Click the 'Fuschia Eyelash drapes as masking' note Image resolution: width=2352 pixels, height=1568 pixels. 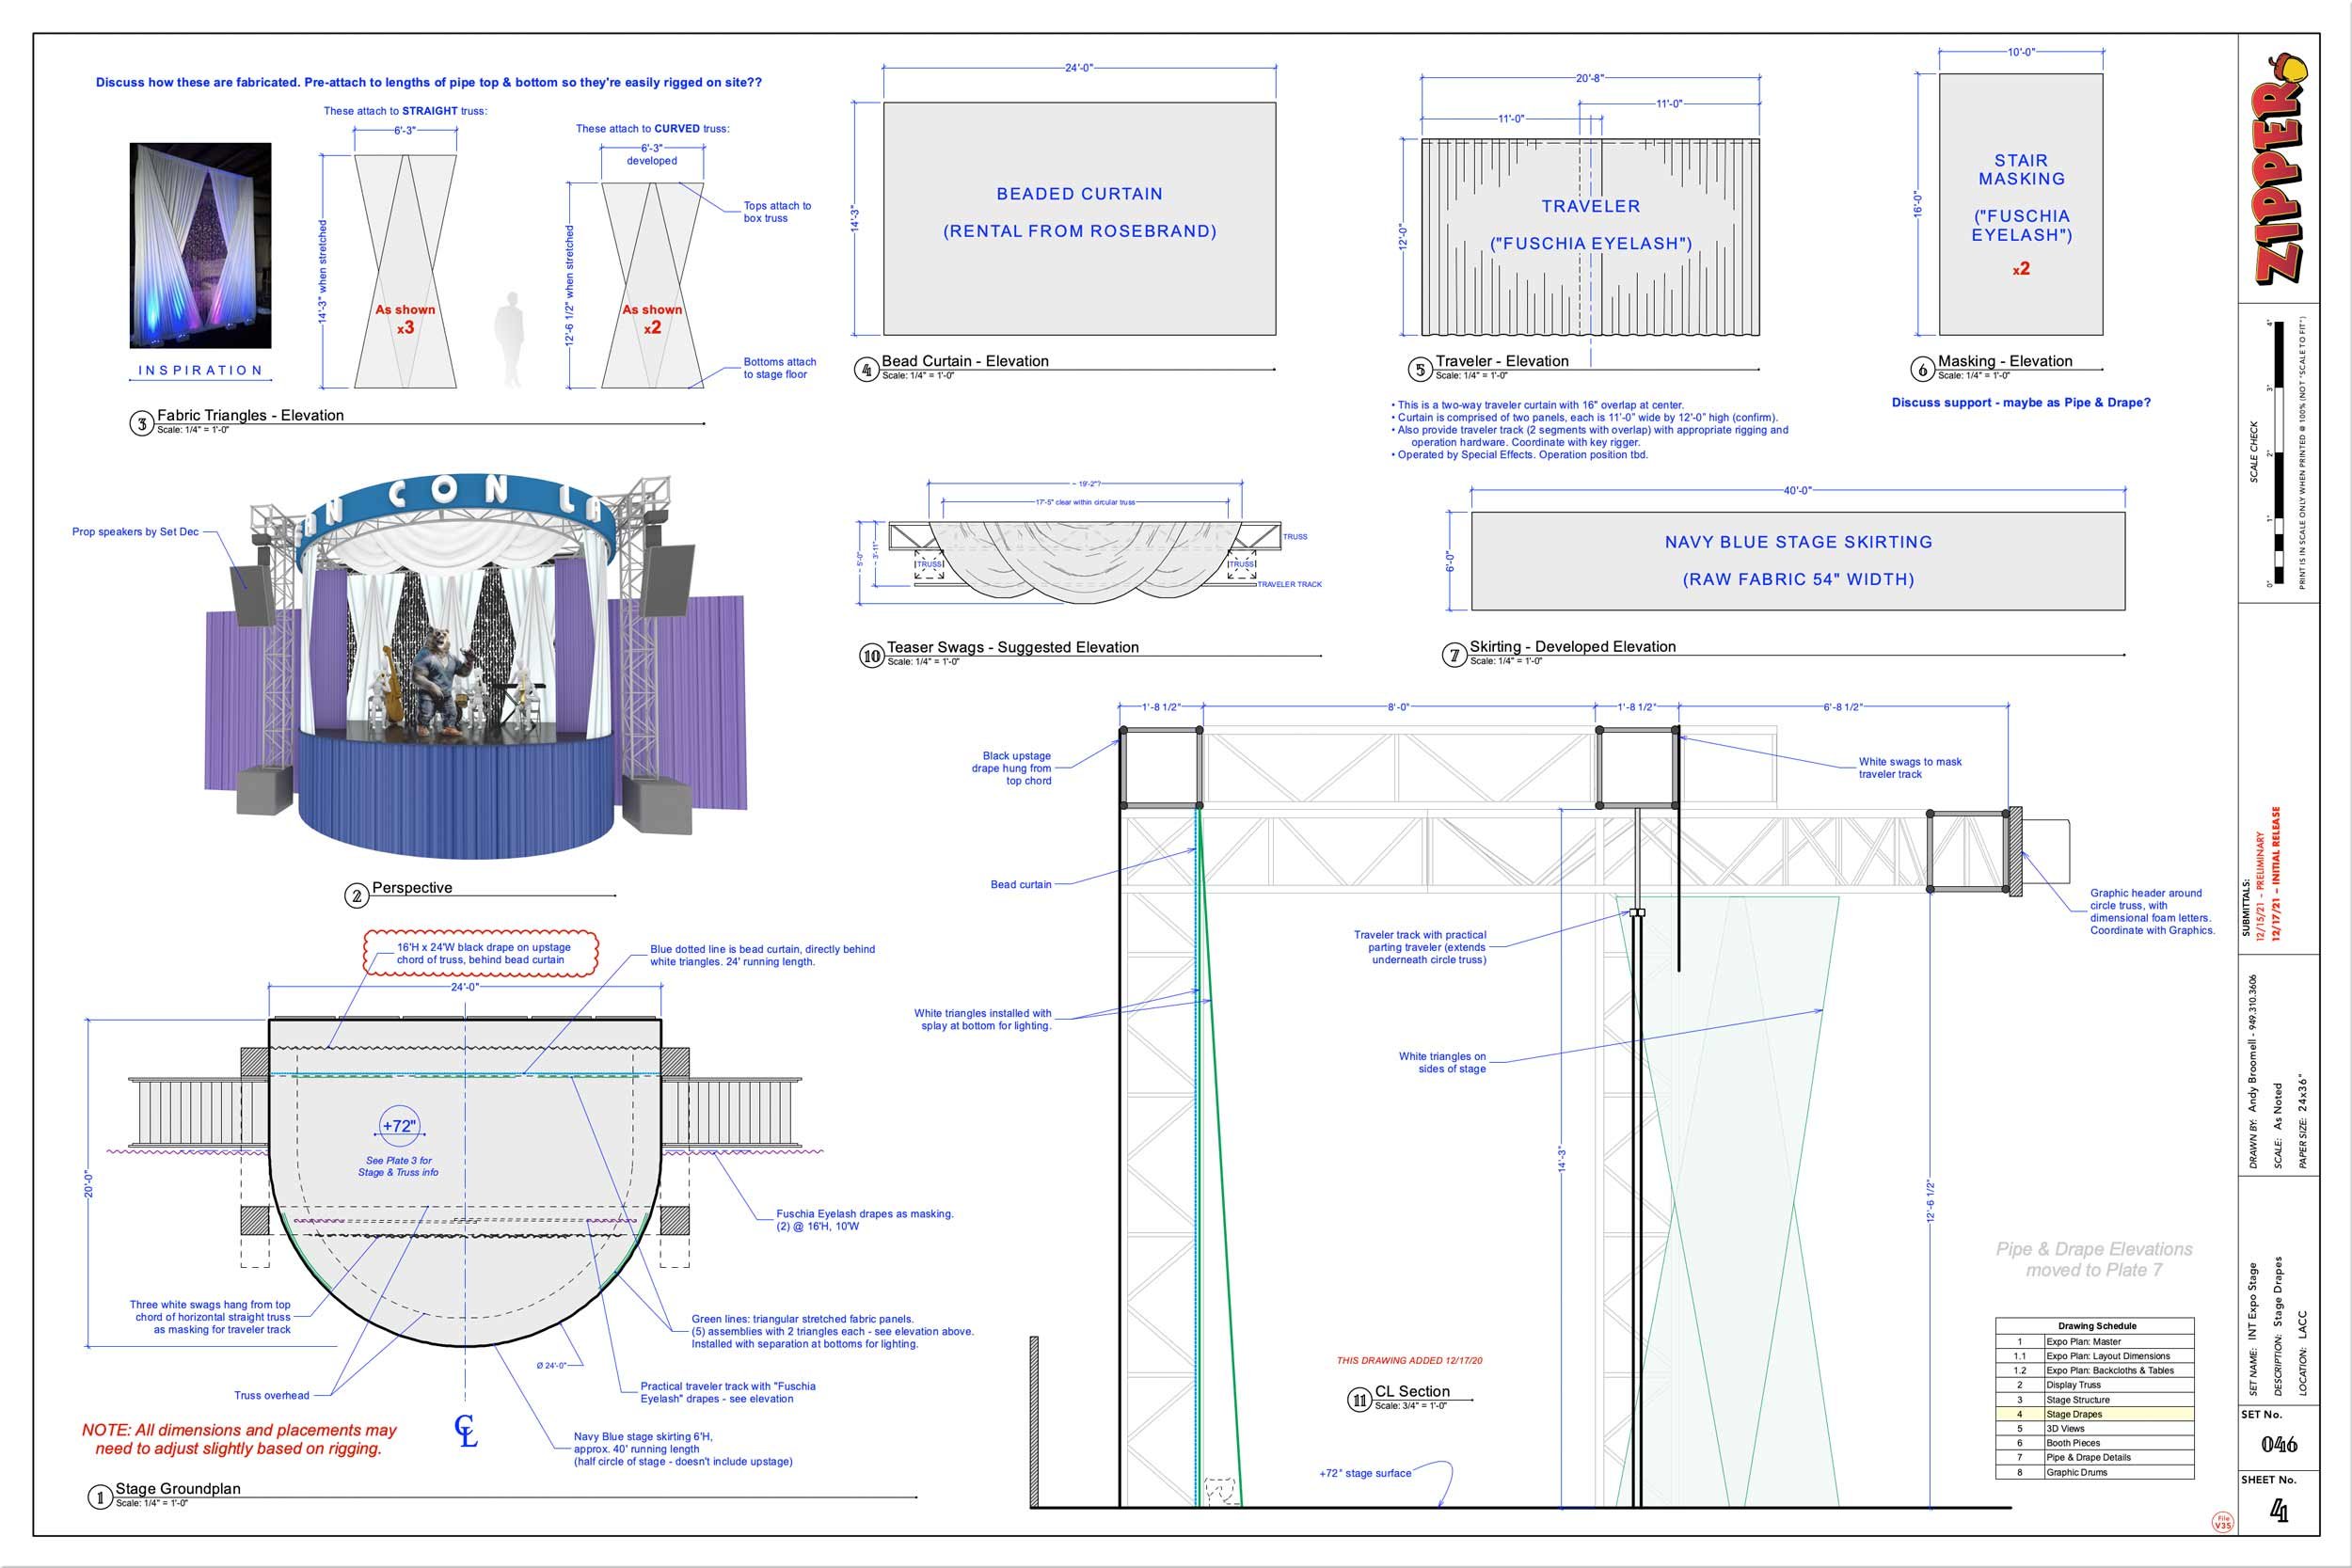point(865,1220)
